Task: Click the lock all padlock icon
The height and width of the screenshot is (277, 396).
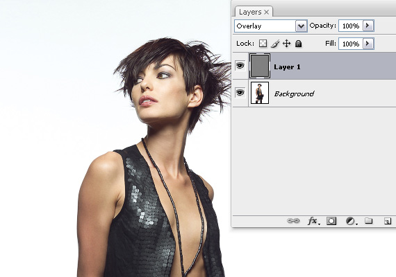Action: (x=298, y=44)
